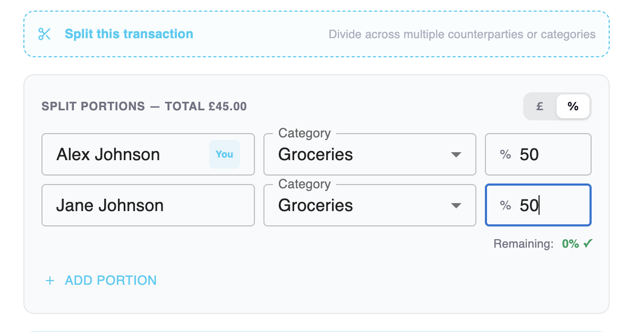The height and width of the screenshot is (332, 632).
Task: Click the scissors split icon
Action: pyautogui.click(x=45, y=34)
